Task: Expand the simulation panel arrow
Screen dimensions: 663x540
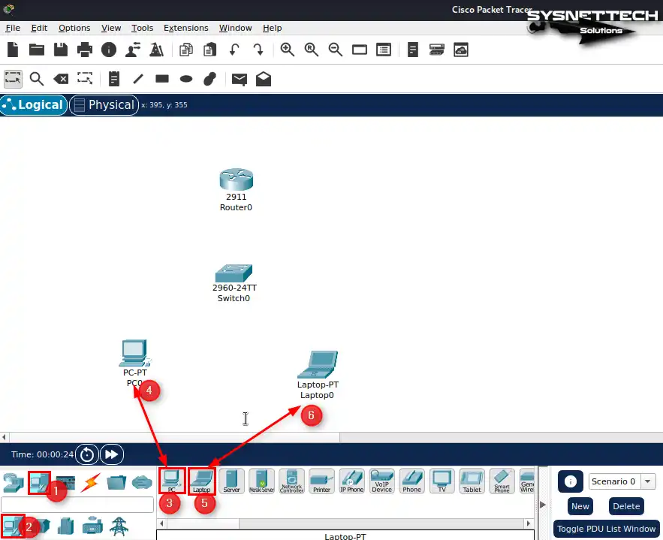Action: [x=543, y=505]
